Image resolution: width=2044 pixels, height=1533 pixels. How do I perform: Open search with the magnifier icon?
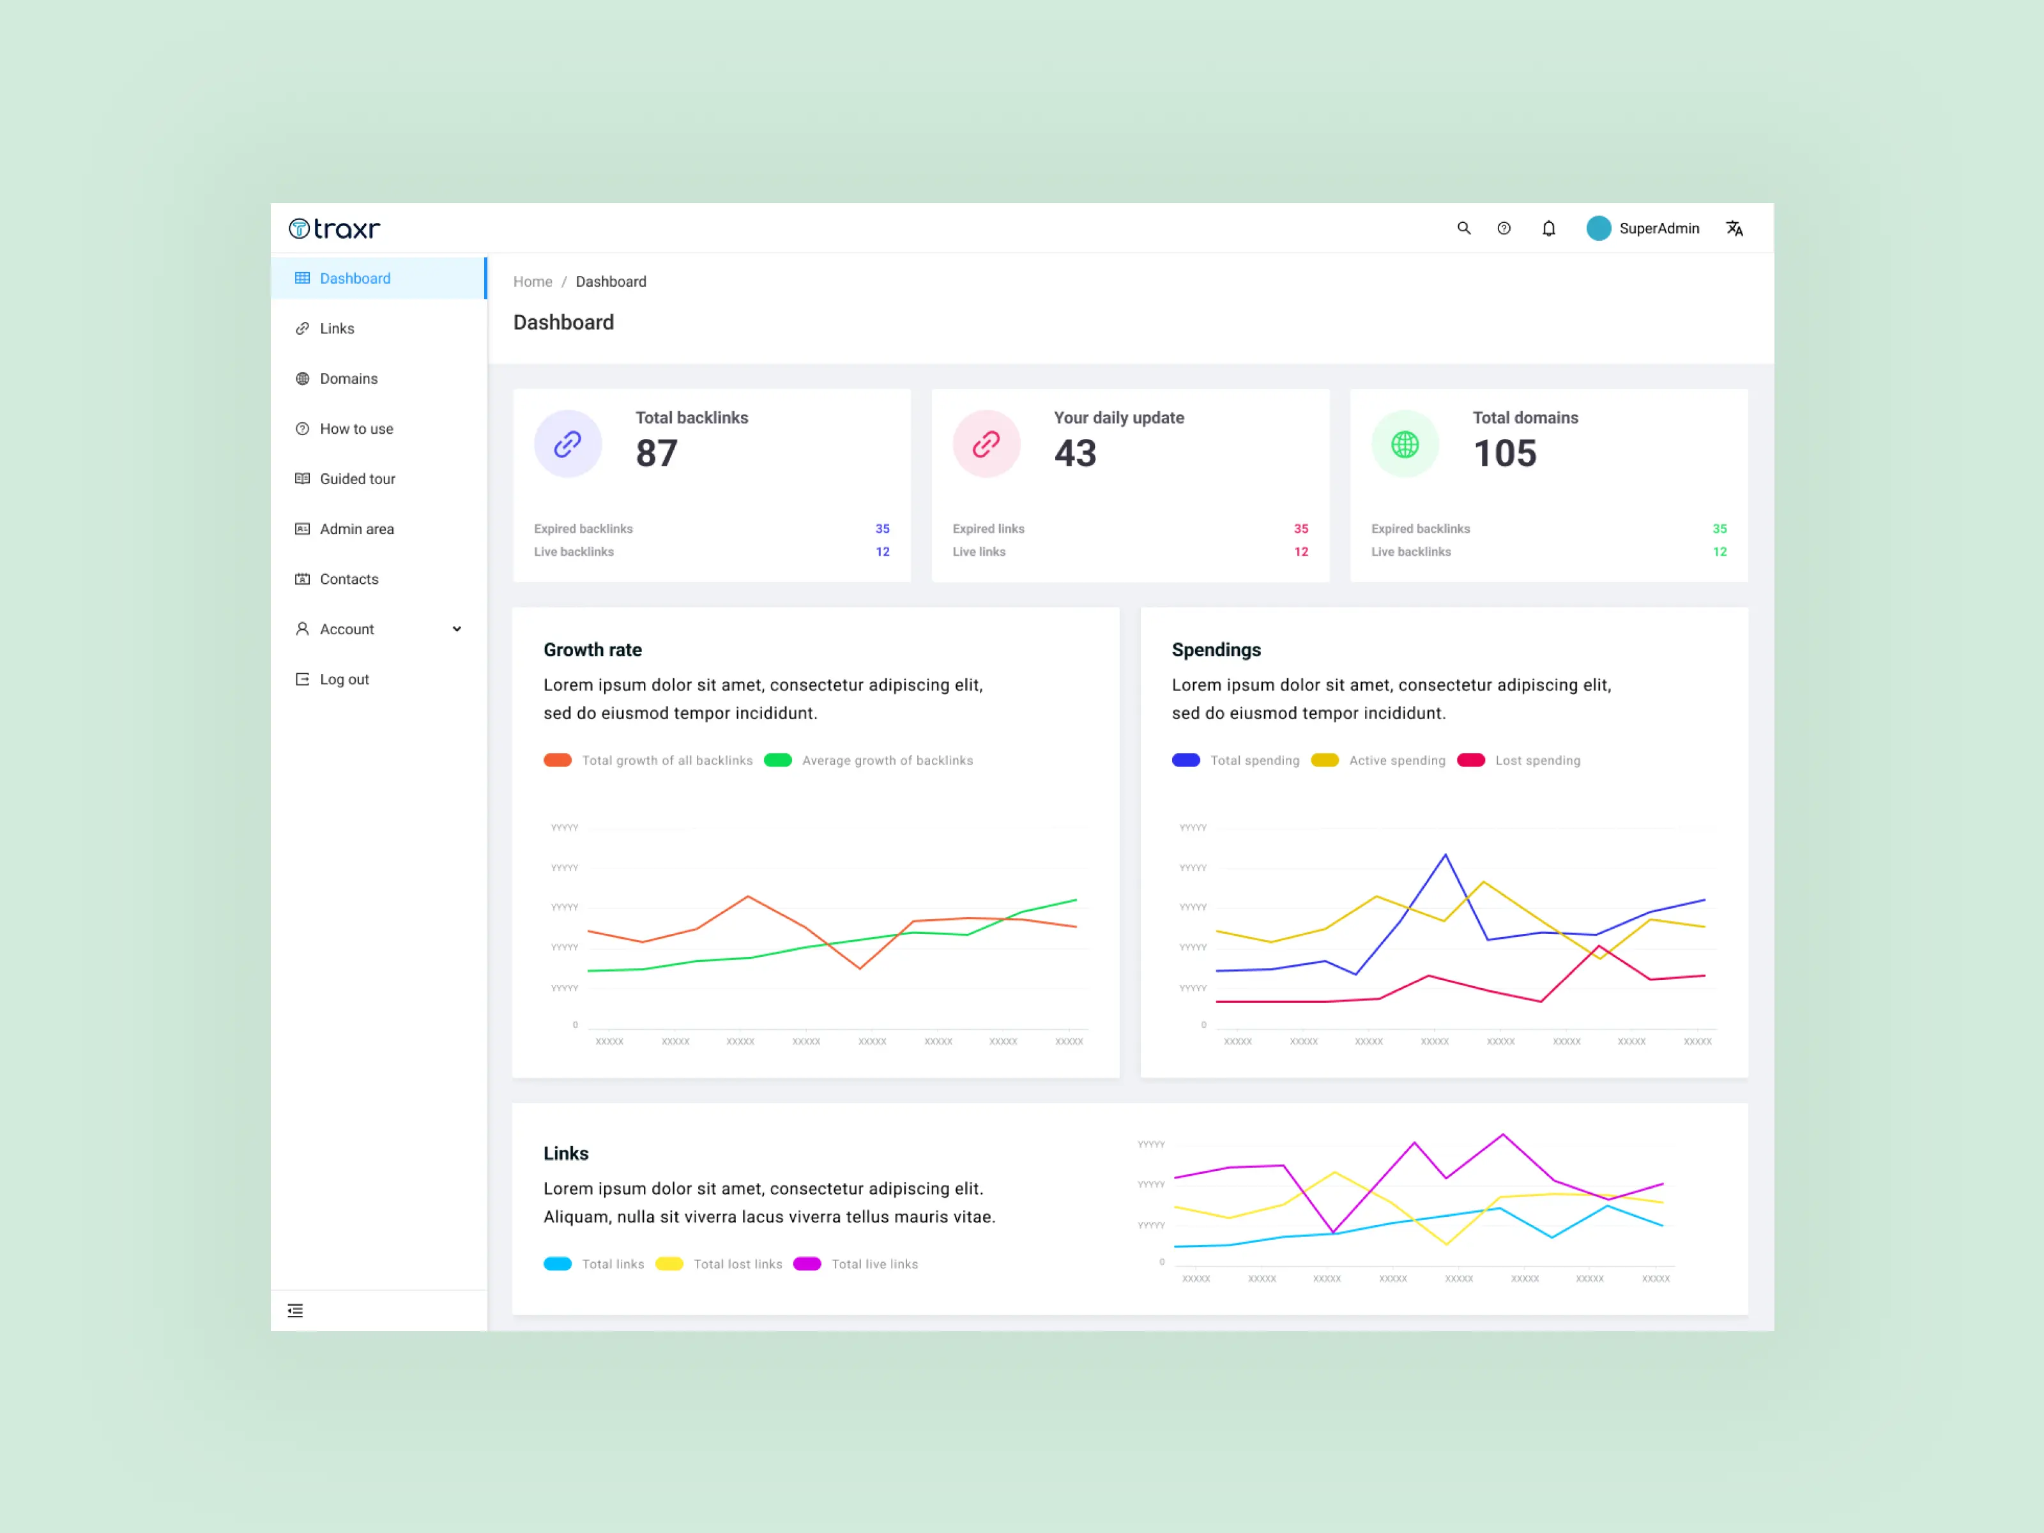point(1464,228)
